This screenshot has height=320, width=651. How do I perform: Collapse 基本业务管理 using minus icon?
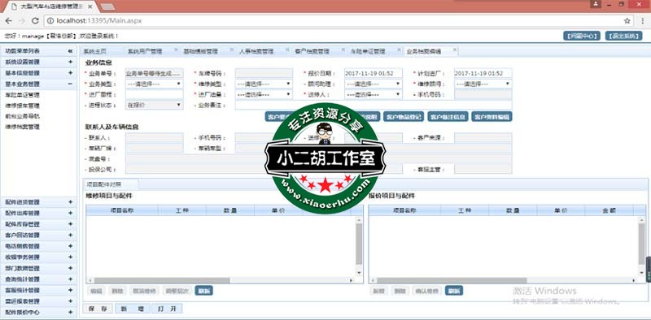[70, 84]
